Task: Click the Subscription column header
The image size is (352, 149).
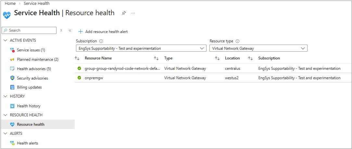Action: (x=269, y=58)
